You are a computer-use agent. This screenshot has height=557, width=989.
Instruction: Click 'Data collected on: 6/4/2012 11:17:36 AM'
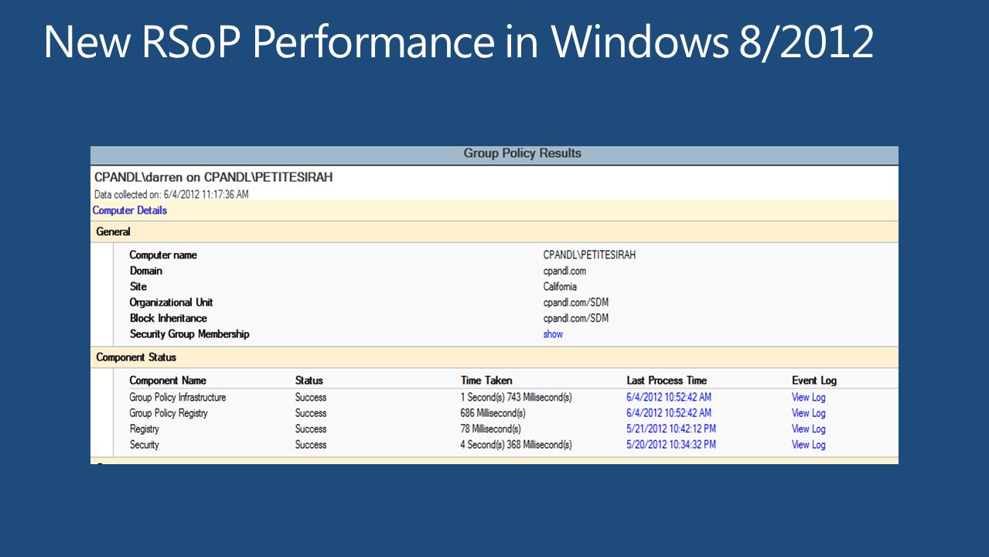click(x=172, y=195)
